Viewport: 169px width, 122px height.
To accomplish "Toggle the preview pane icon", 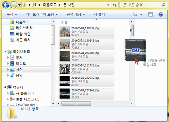I will (151, 14).
